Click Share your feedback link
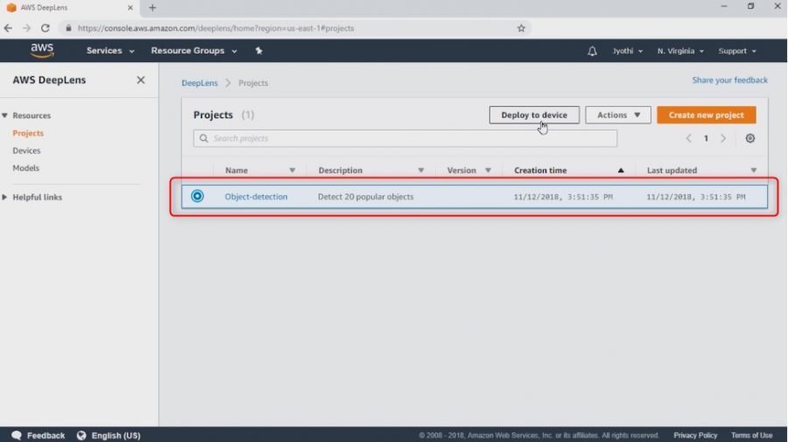 (729, 80)
